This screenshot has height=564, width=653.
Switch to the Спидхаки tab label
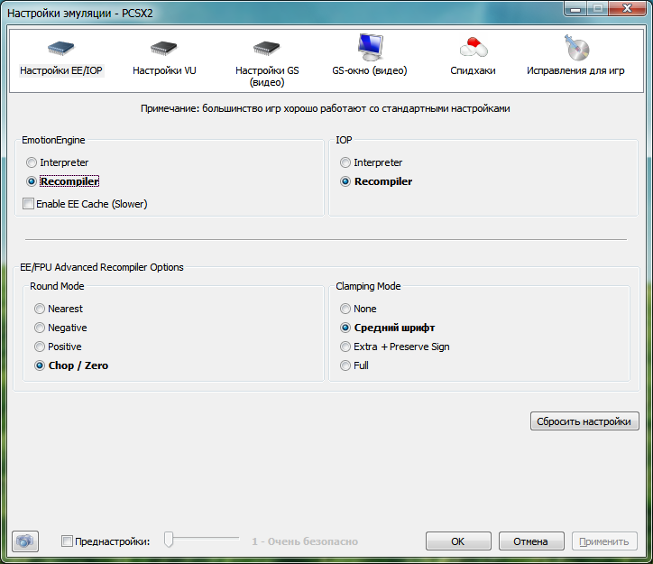473,70
